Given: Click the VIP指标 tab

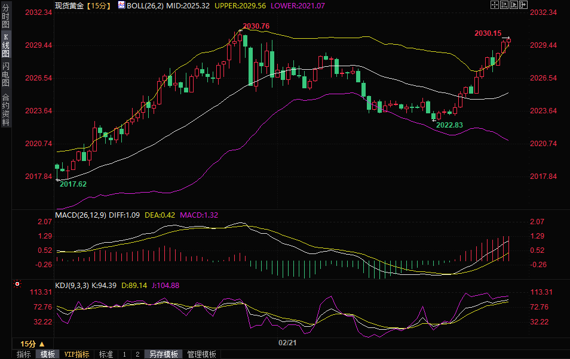Looking at the screenshot, I should [76, 354].
